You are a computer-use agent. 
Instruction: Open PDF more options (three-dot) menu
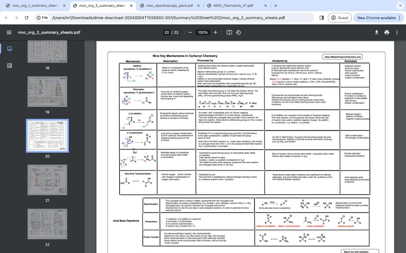pyautogui.click(x=397, y=32)
